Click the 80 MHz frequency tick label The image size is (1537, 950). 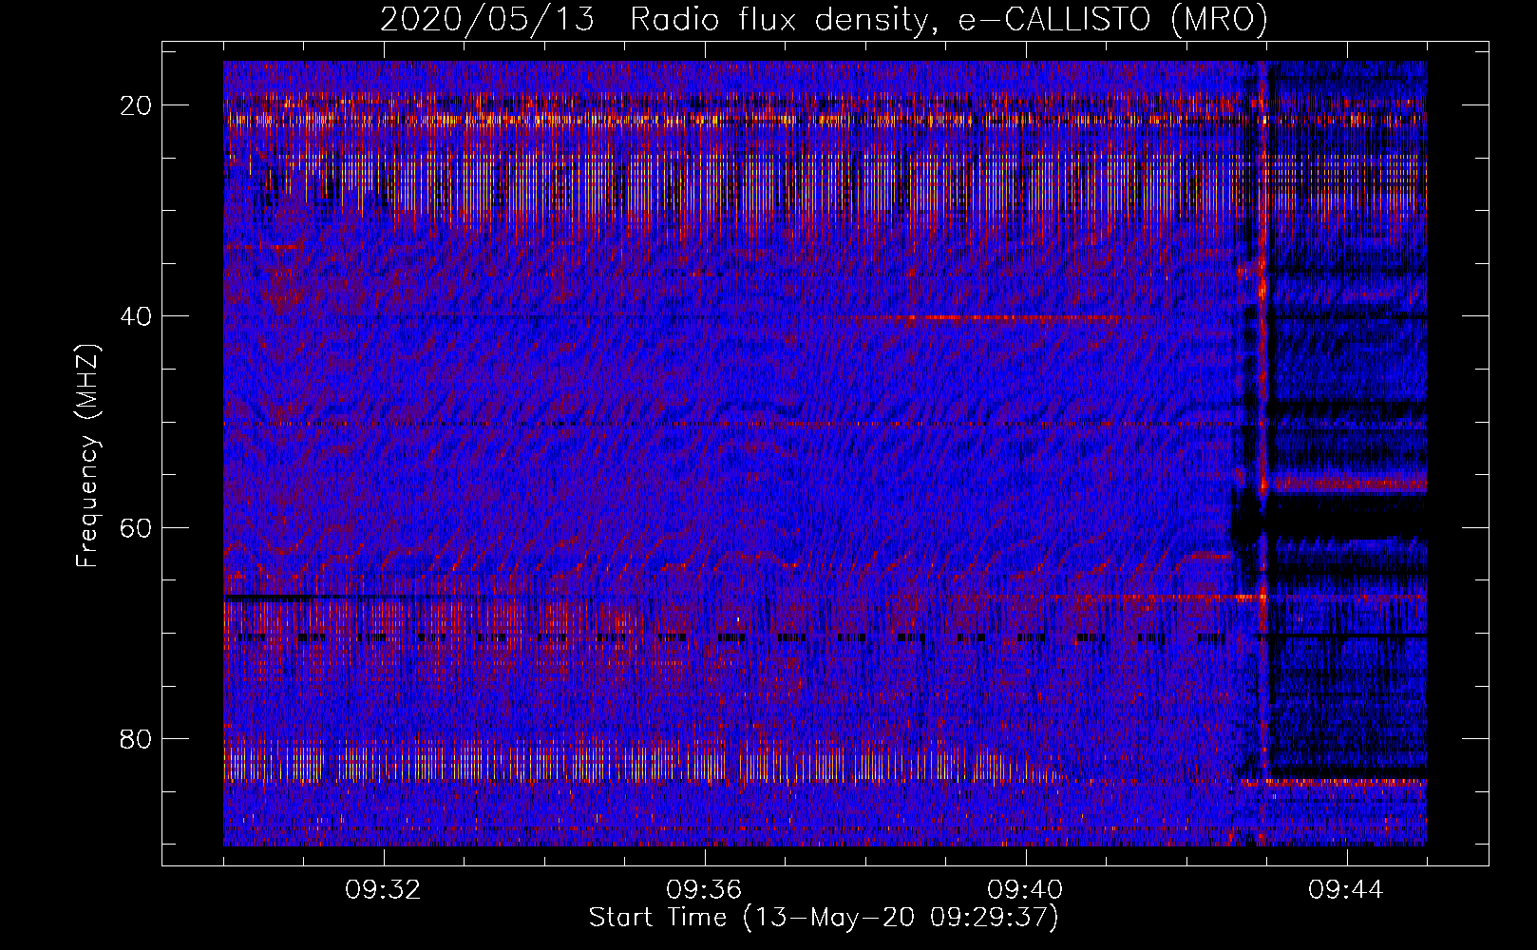click(x=137, y=739)
